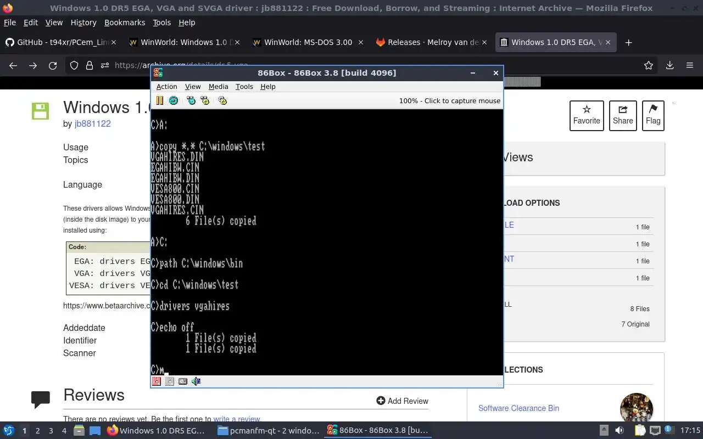
Task: Open 86Box settings toolbar icon
Action: point(222,100)
